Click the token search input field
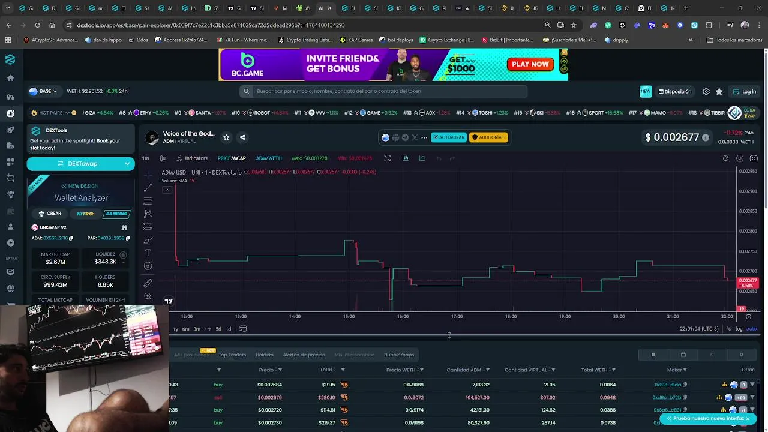This screenshot has height=432, width=768. click(x=383, y=91)
